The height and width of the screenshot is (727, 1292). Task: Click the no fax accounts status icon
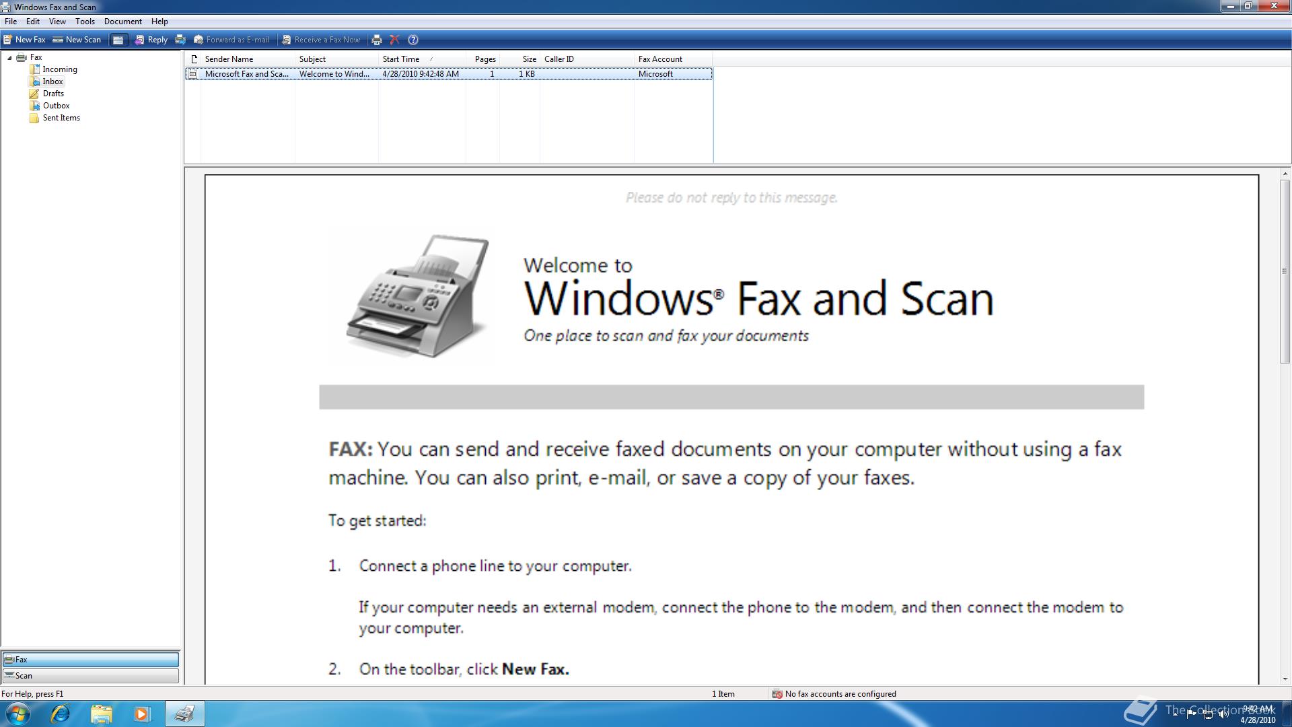pos(777,694)
